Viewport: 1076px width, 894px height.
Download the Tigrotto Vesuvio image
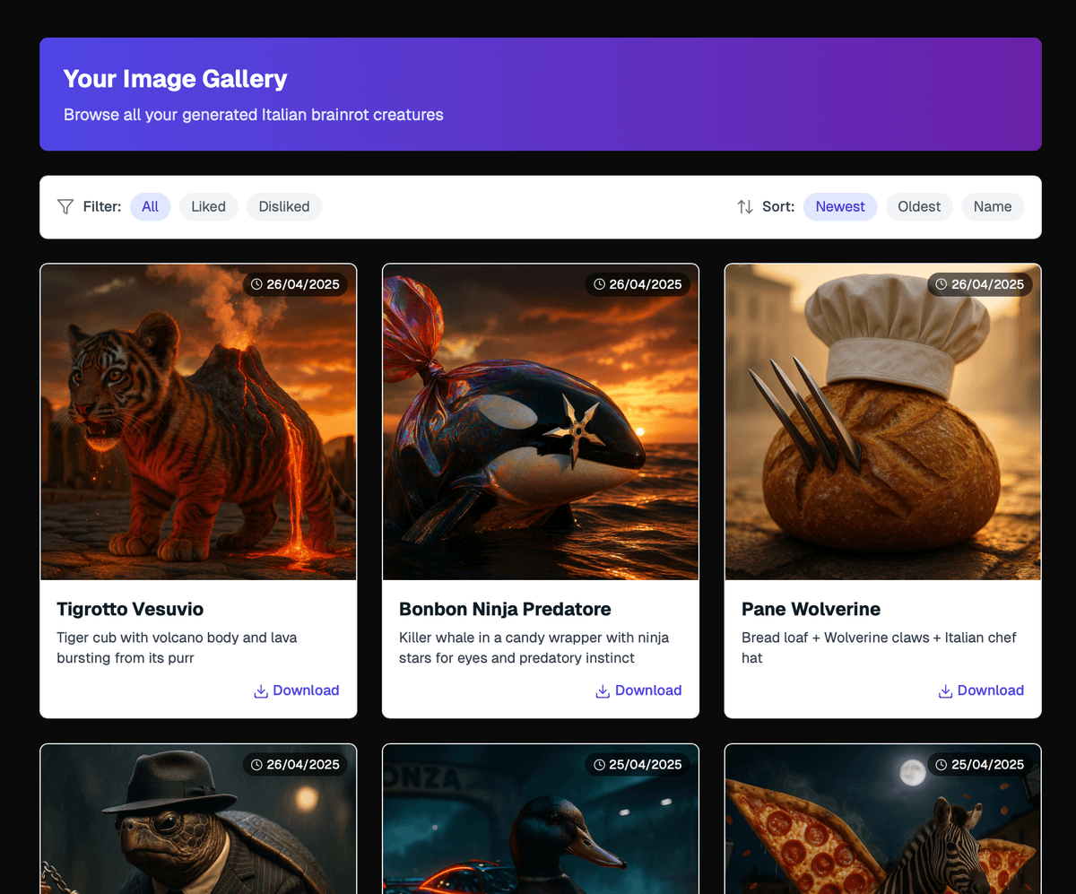coord(305,690)
